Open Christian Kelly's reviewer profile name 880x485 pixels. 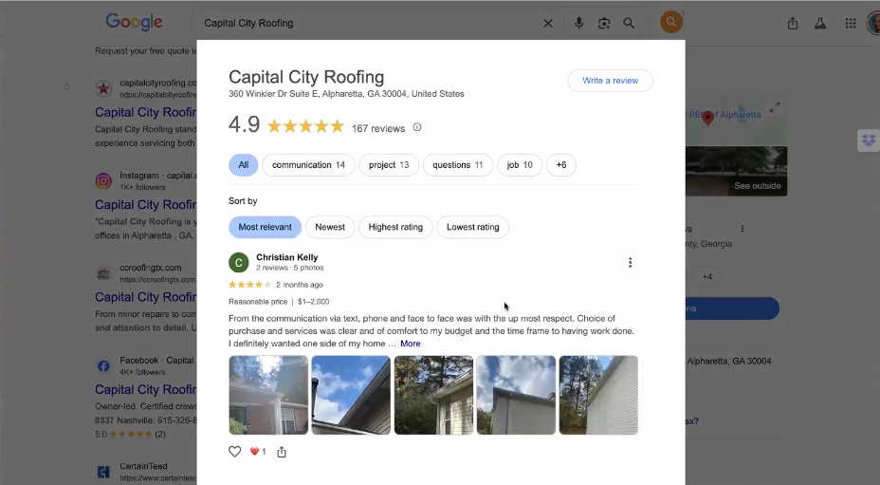coord(286,257)
